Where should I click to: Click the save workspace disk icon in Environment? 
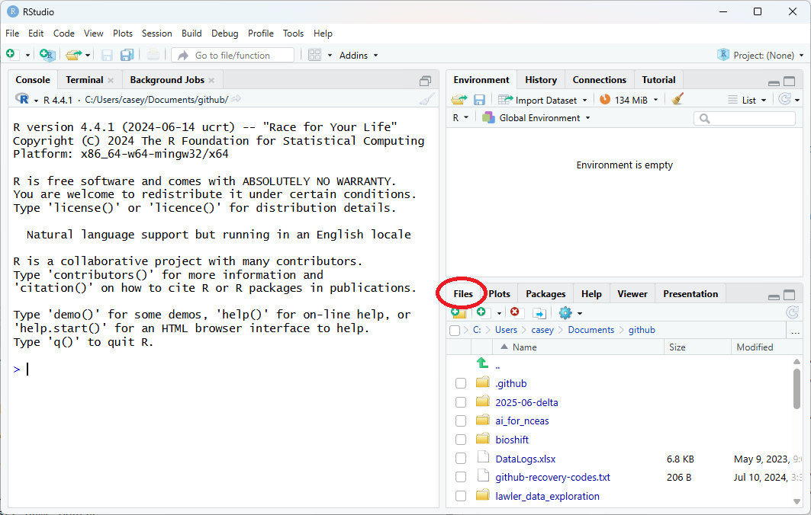tap(479, 100)
